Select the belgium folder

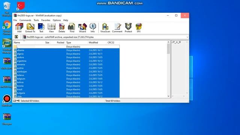pyautogui.click(x=66, y=79)
